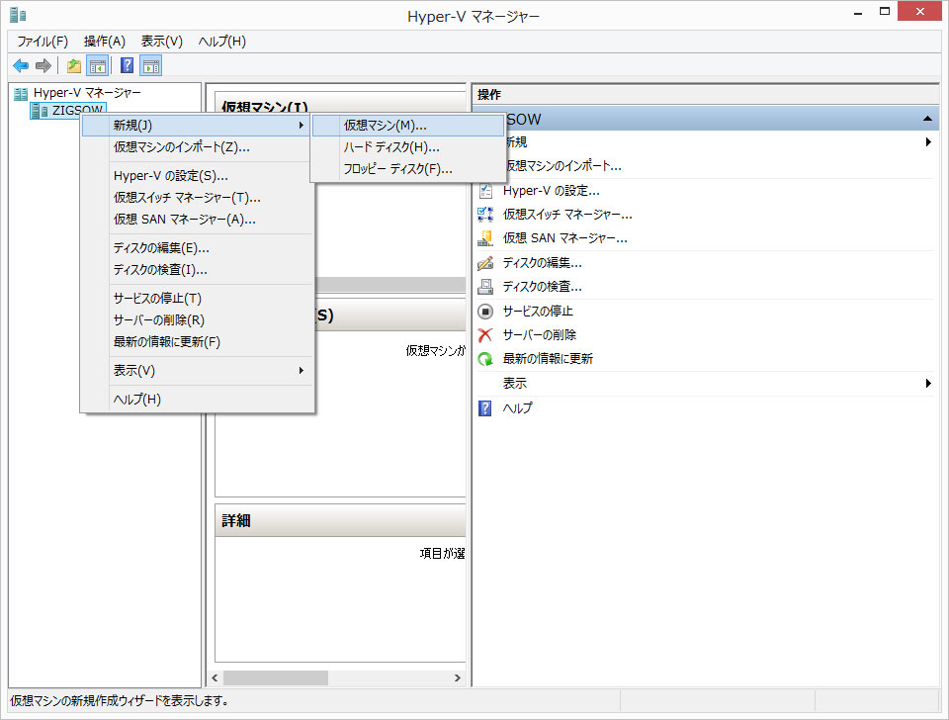Image resolution: width=949 pixels, height=720 pixels.
Task: Open the 操作(A) menu
Action: click(x=104, y=42)
